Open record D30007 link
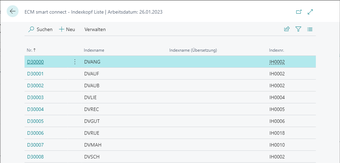Screen dimensions: 340x163 pos(35,145)
